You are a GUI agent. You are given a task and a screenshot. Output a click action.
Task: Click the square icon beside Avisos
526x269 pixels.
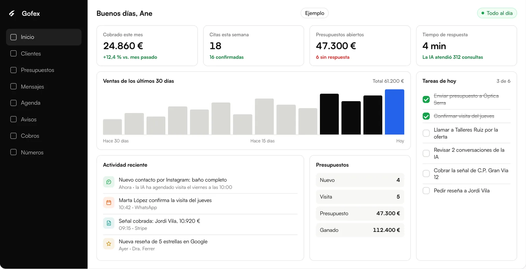click(x=13, y=119)
